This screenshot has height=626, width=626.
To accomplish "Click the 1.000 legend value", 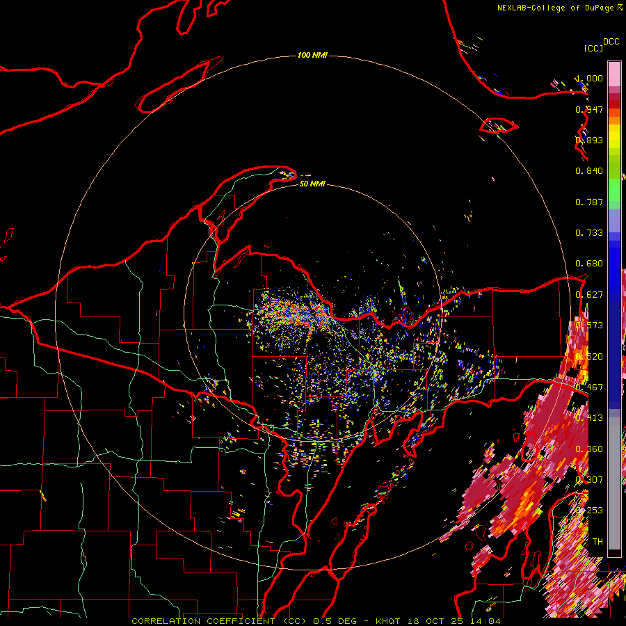I will coord(589,78).
